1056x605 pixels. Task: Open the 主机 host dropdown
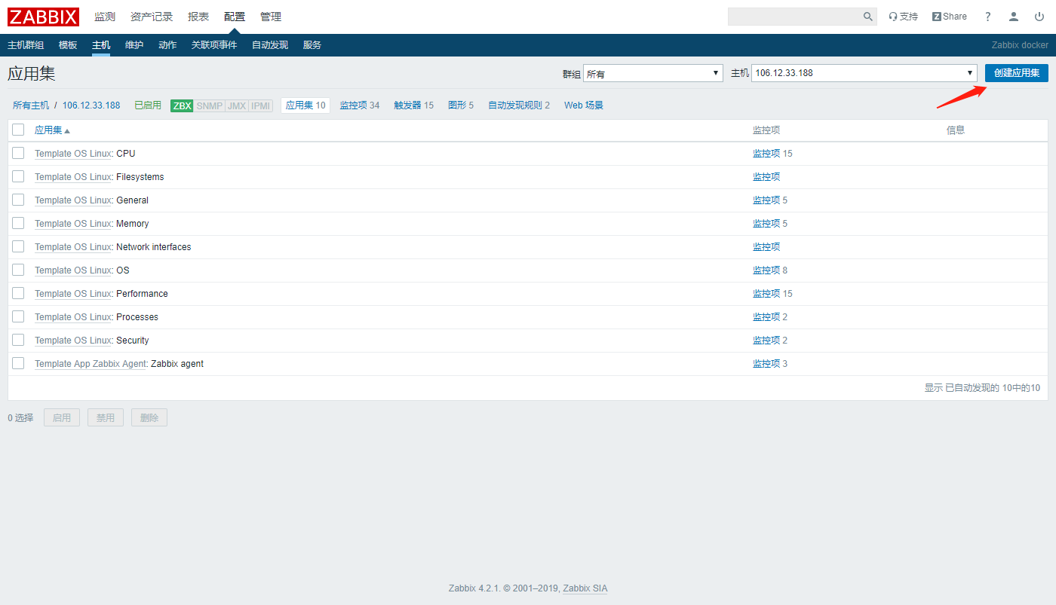[864, 73]
